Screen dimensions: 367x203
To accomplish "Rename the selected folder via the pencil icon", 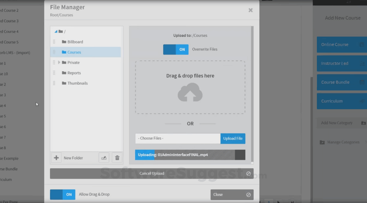I will click(104, 157).
